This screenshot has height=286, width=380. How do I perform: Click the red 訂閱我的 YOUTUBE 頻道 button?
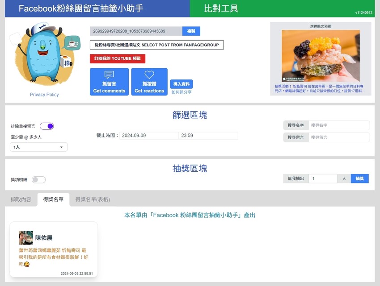(x=118, y=58)
